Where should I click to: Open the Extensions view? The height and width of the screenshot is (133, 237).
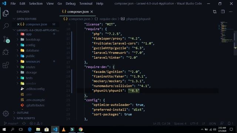tap(6, 65)
